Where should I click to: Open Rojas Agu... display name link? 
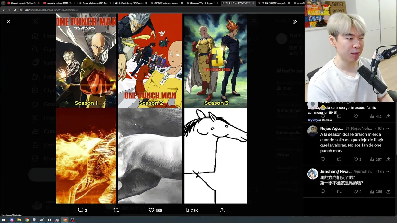pos(332,129)
